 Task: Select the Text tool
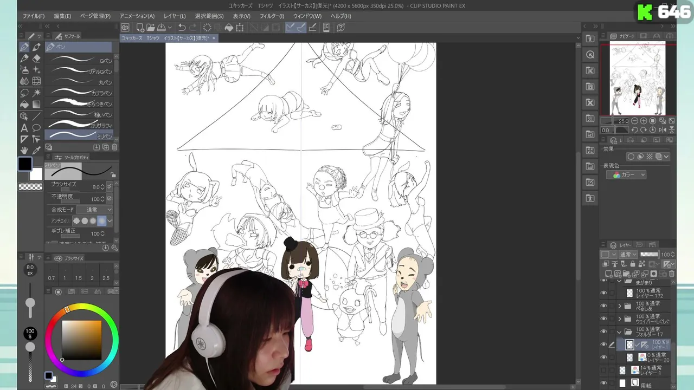pyautogui.click(x=24, y=128)
